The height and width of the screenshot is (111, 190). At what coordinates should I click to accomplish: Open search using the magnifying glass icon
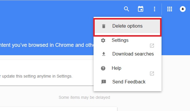[126, 9]
